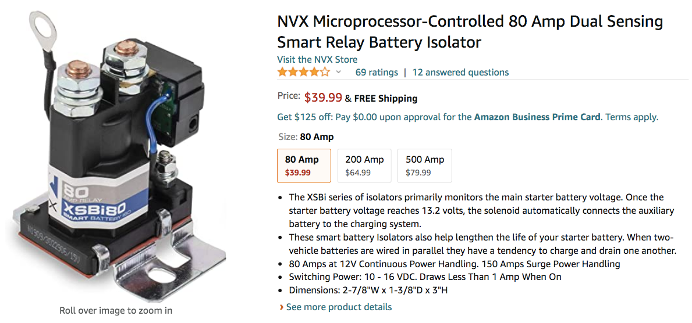Image resolution: width=692 pixels, height=323 pixels.
Task: Open the Amazon Business Prime Card link
Action: 537,117
